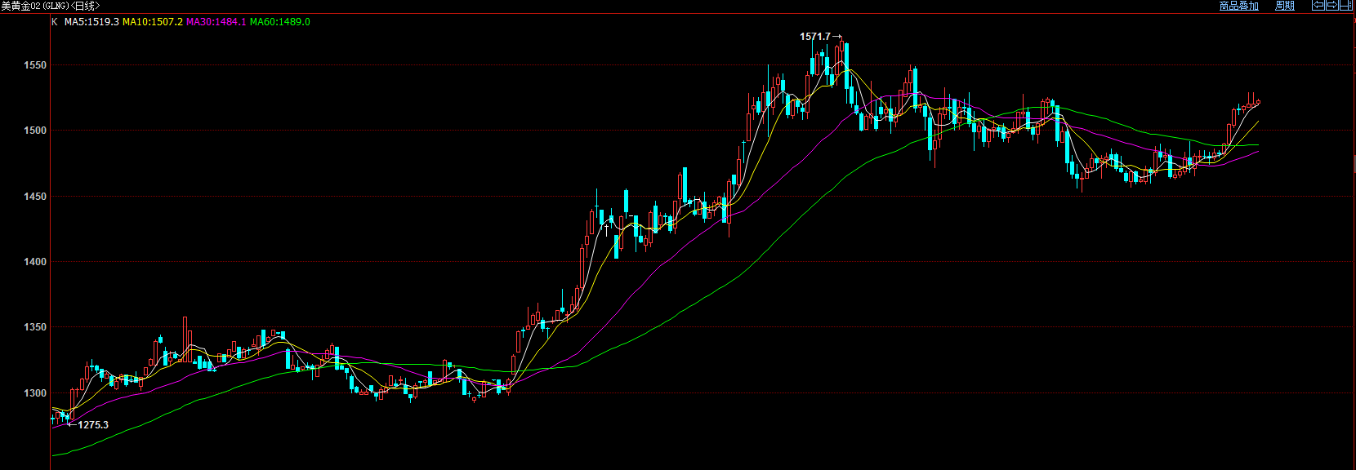Click the 1275.3 low price marker

92,425
